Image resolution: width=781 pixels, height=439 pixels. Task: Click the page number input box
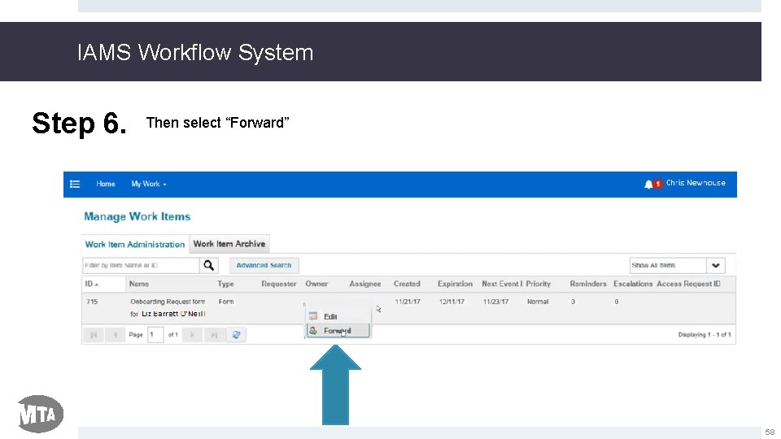coord(155,334)
